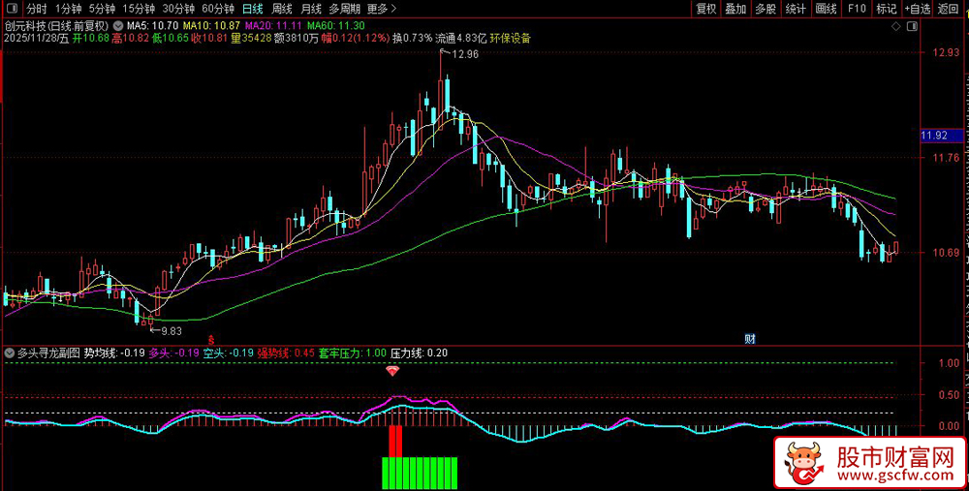Open the 多头寻龙副图 indicator dropdown arrow
The image size is (969, 491).
coord(10,353)
